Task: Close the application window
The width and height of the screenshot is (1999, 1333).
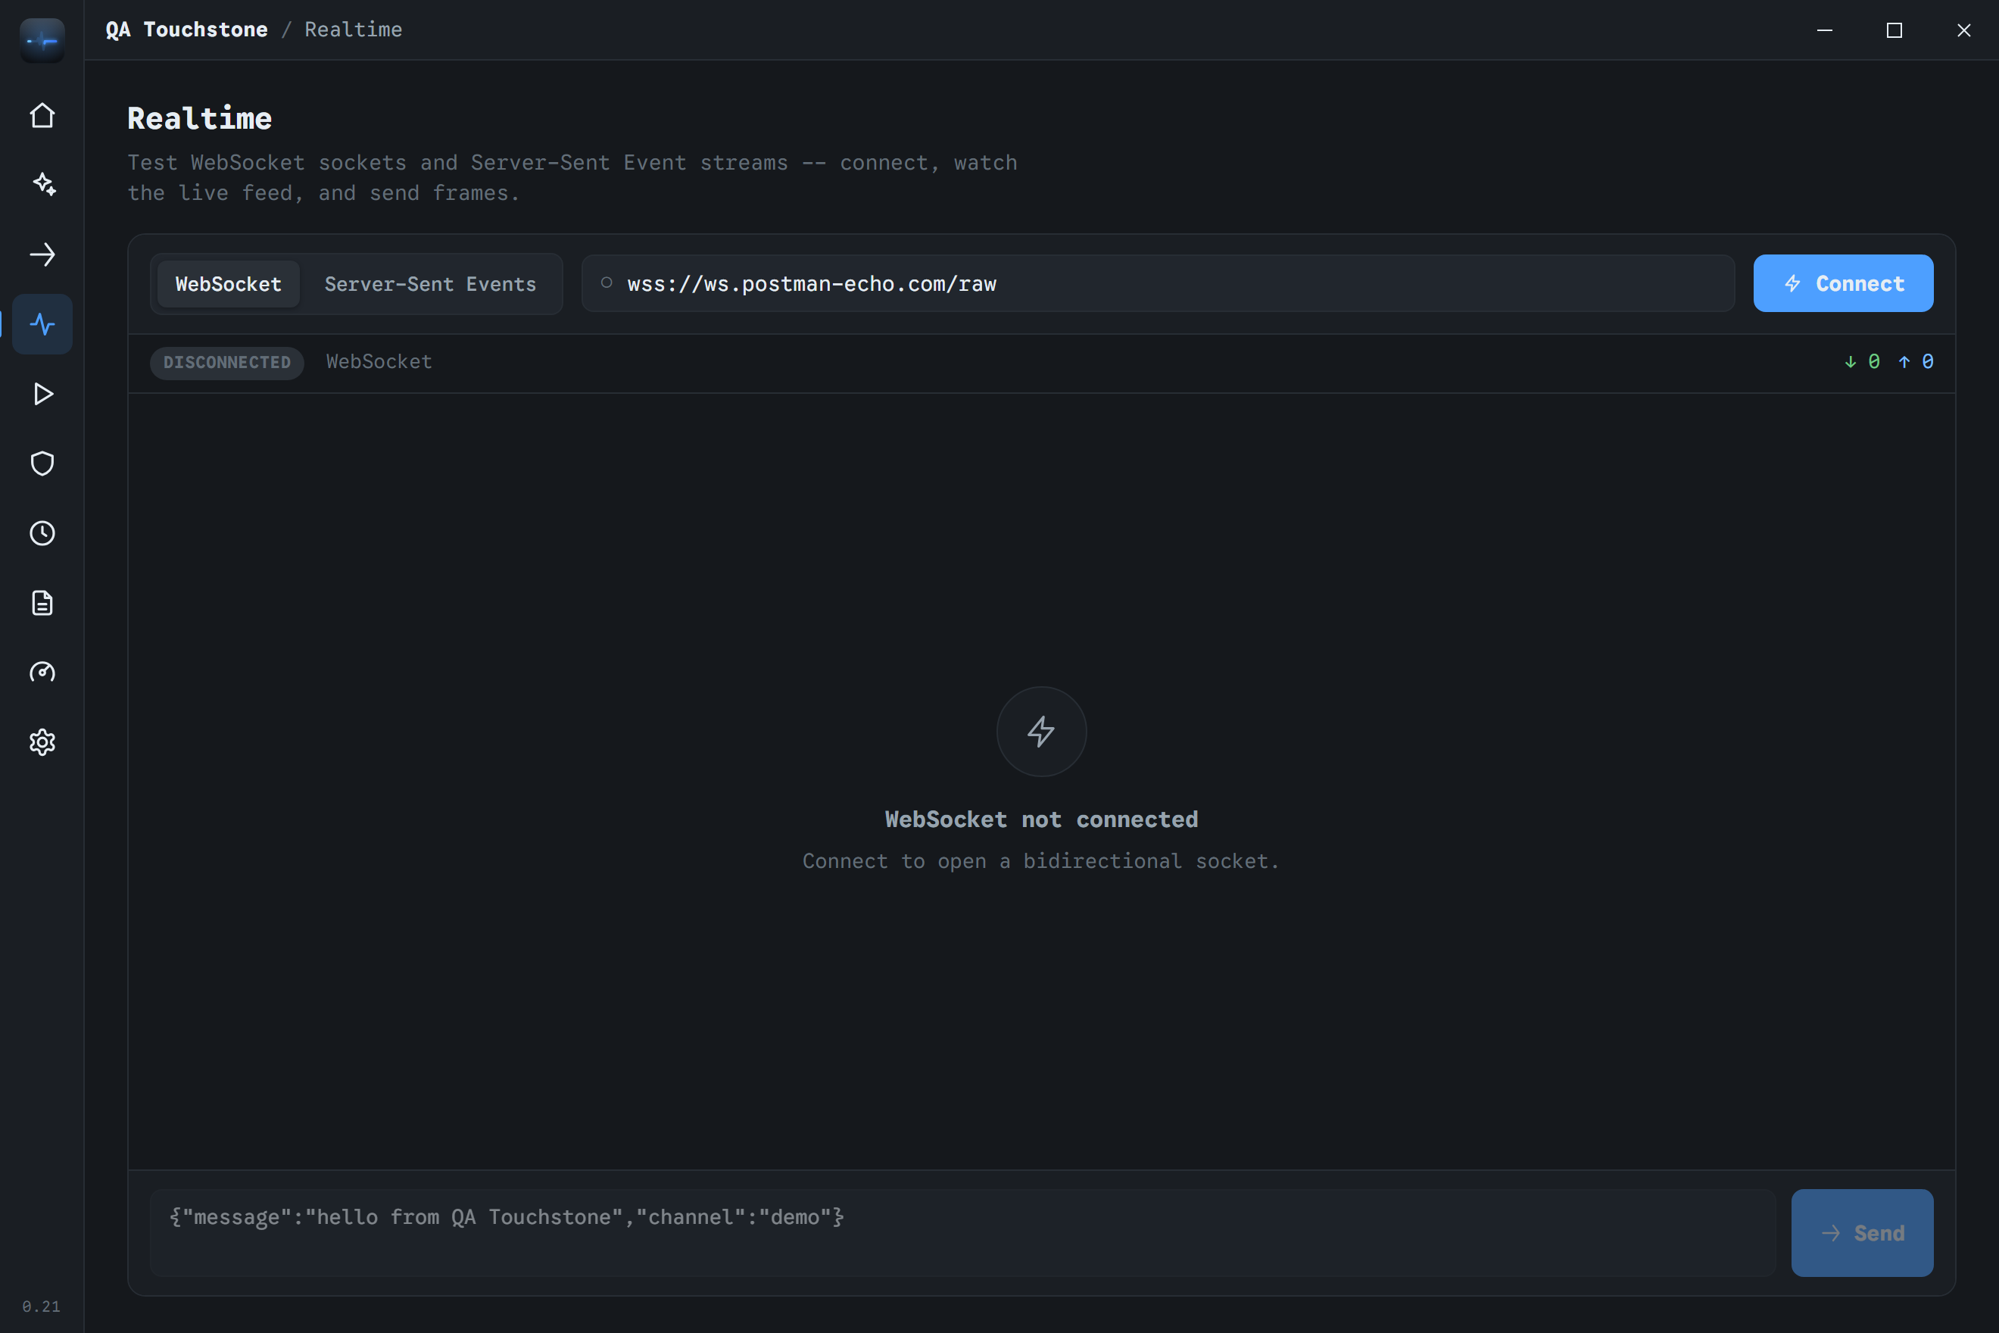Action: [1964, 30]
